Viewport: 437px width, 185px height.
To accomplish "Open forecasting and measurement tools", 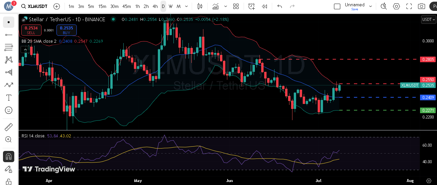I will click(9, 72).
